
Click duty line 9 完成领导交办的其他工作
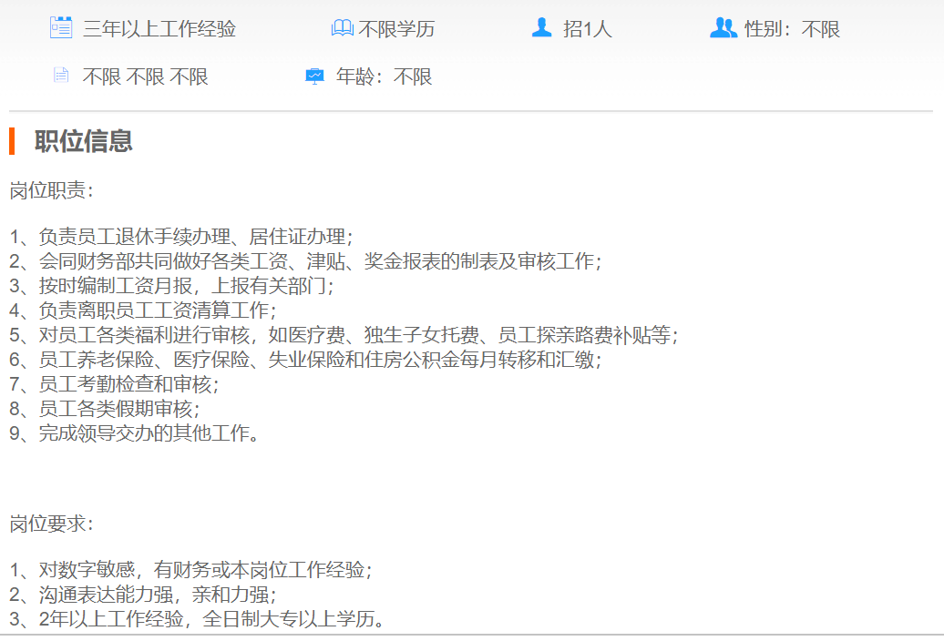click(136, 433)
